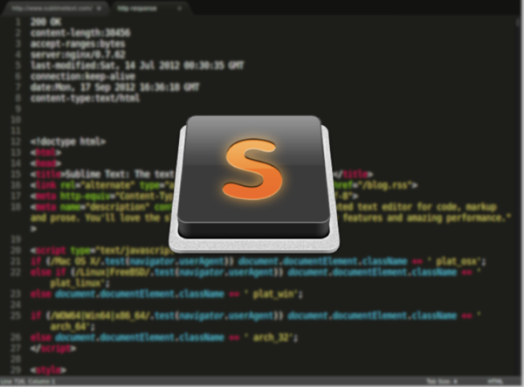Image resolution: width=524 pixels, height=387 pixels.
Task: Click the Sublime Text S logo icon
Action: coord(254,183)
